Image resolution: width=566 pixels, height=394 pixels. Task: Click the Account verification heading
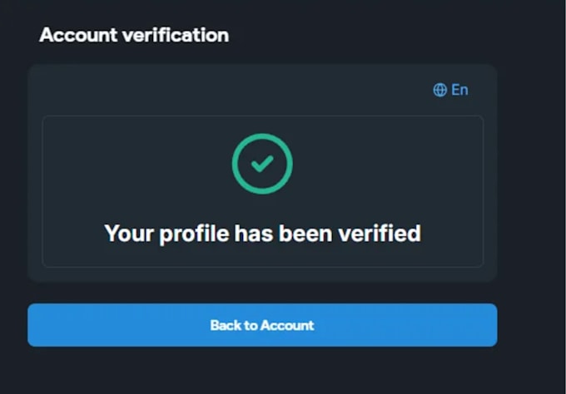coord(134,35)
